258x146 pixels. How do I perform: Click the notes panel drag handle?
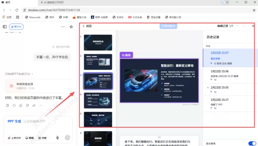[x=159, y=137]
